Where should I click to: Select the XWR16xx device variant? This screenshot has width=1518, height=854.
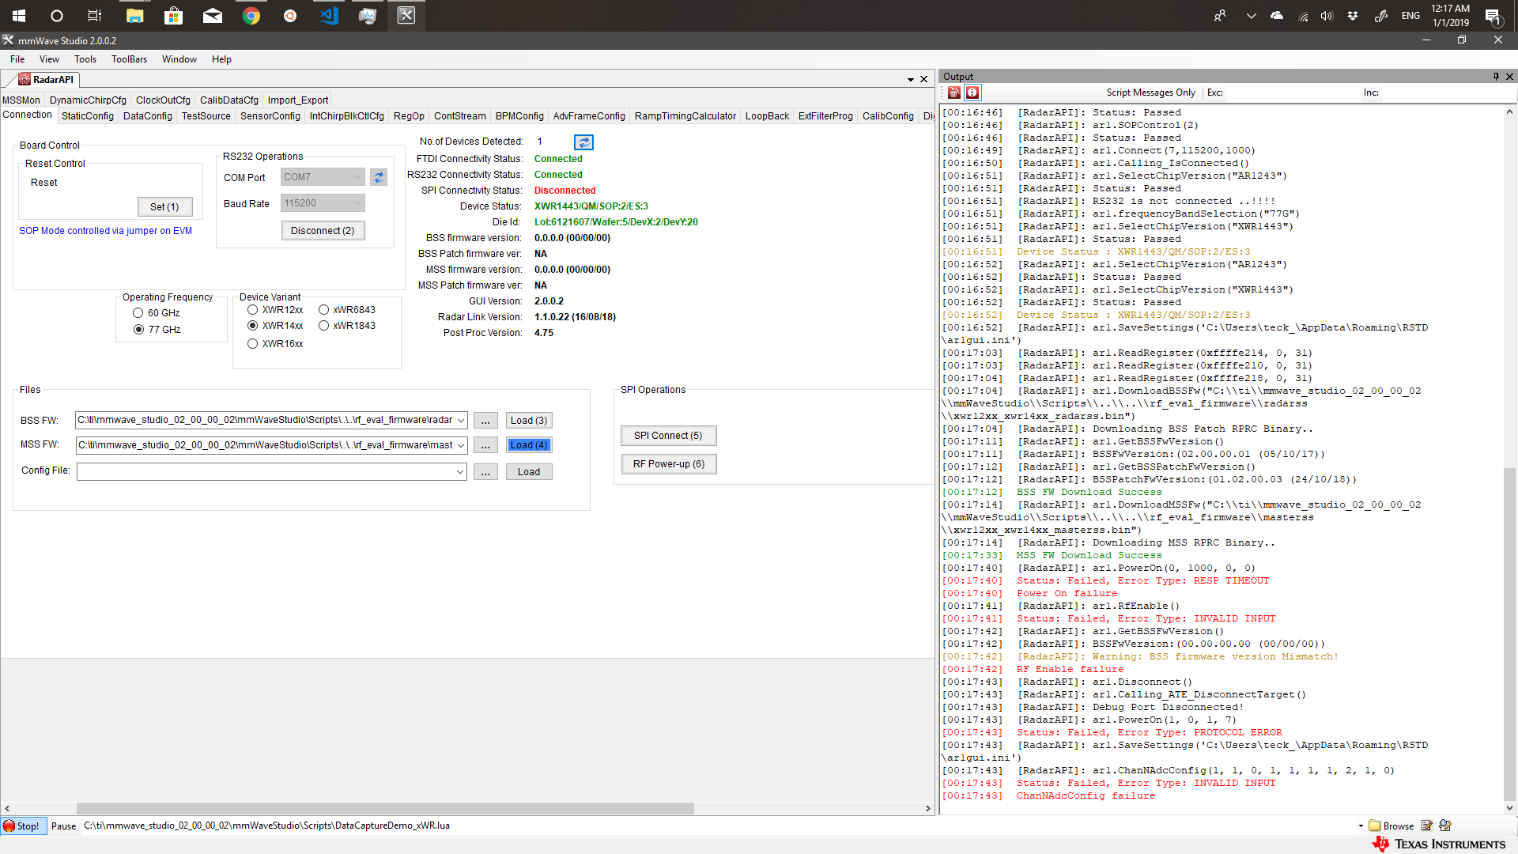(253, 344)
